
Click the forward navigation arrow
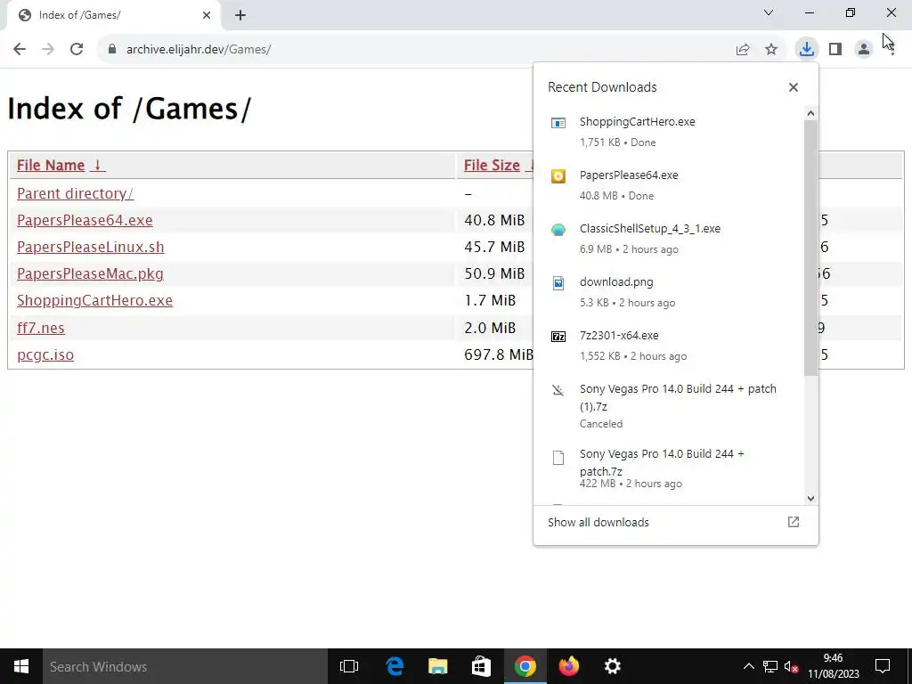coord(48,50)
